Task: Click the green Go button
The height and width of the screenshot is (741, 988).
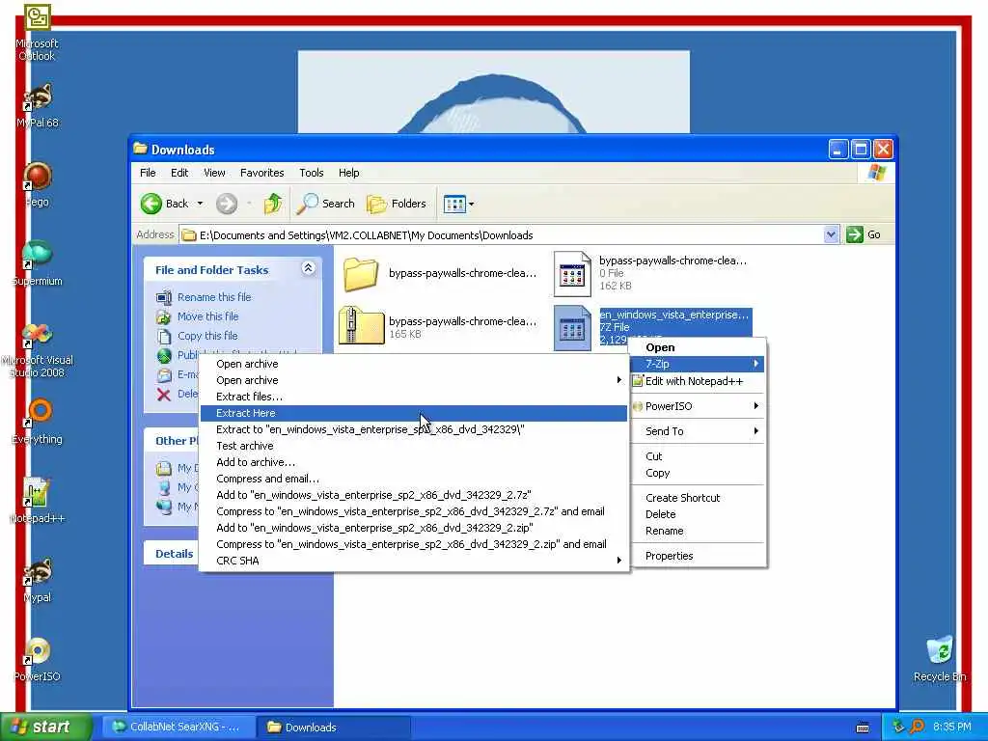Action: coord(864,234)
